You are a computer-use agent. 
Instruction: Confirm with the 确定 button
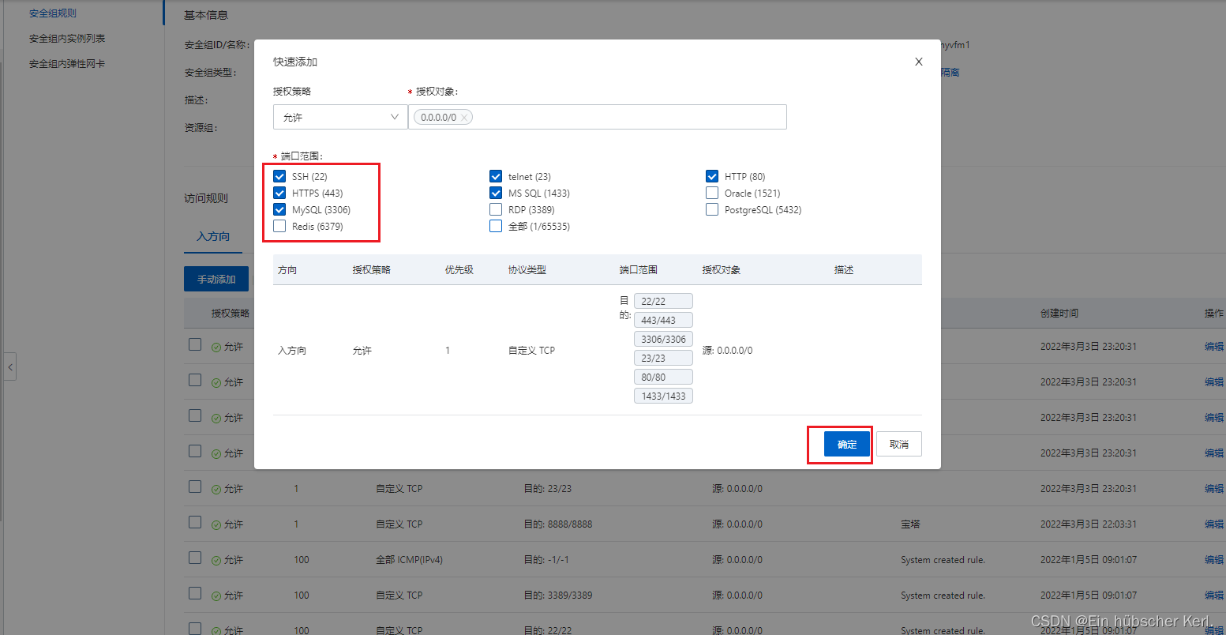click(x=847, y=444)
